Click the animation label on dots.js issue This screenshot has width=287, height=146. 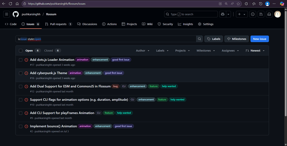click(83, 60)
